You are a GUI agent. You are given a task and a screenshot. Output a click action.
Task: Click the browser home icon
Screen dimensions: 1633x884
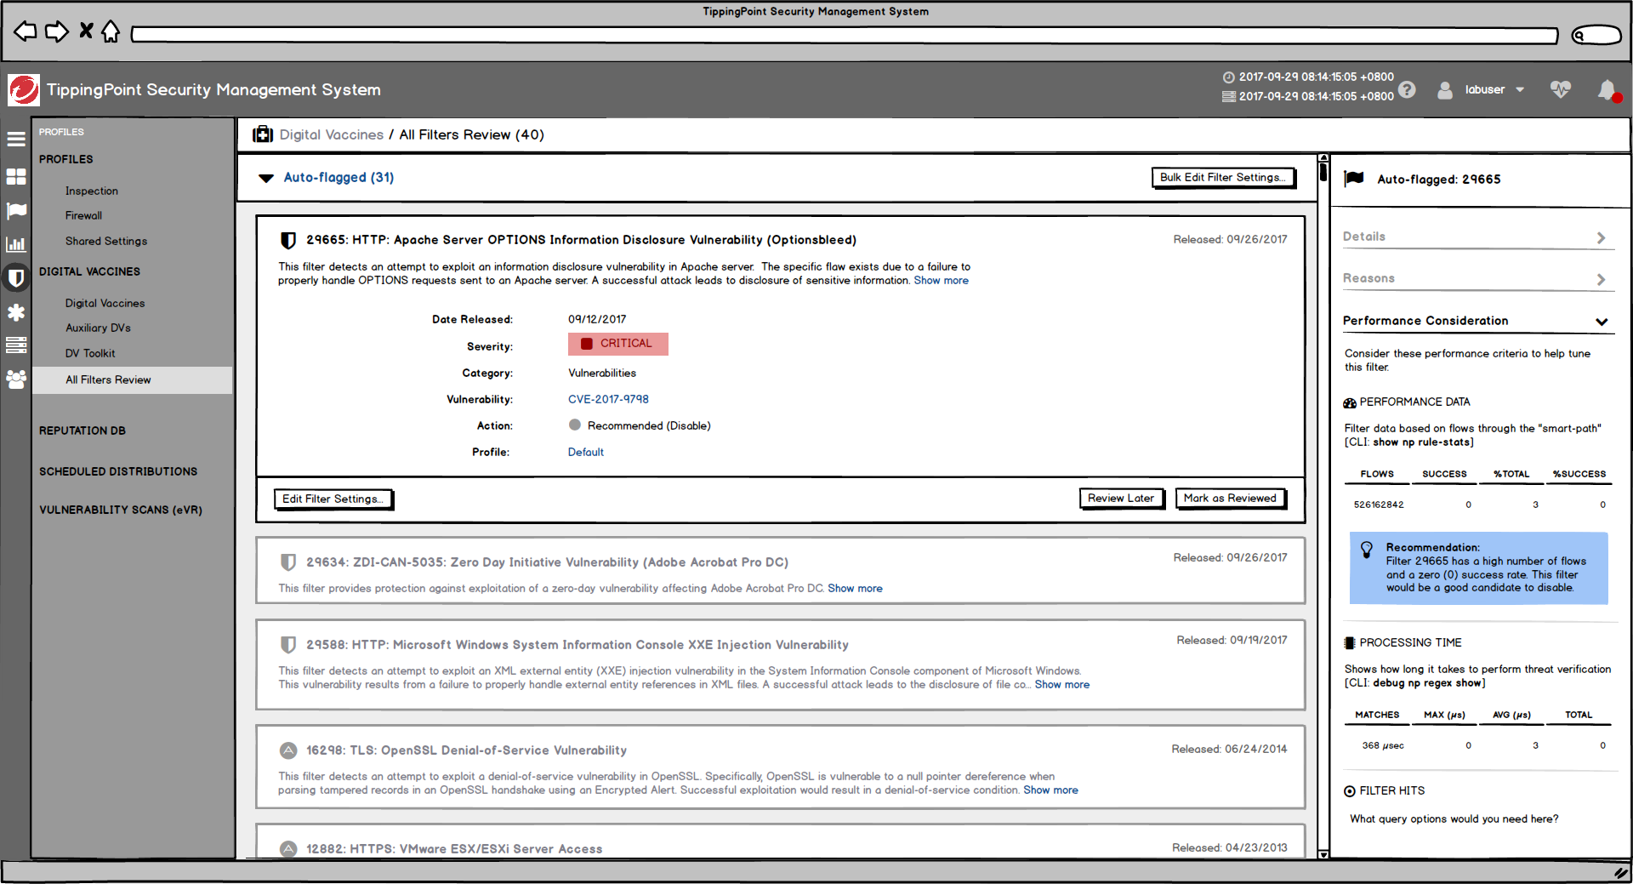click(x=111, y=31)
